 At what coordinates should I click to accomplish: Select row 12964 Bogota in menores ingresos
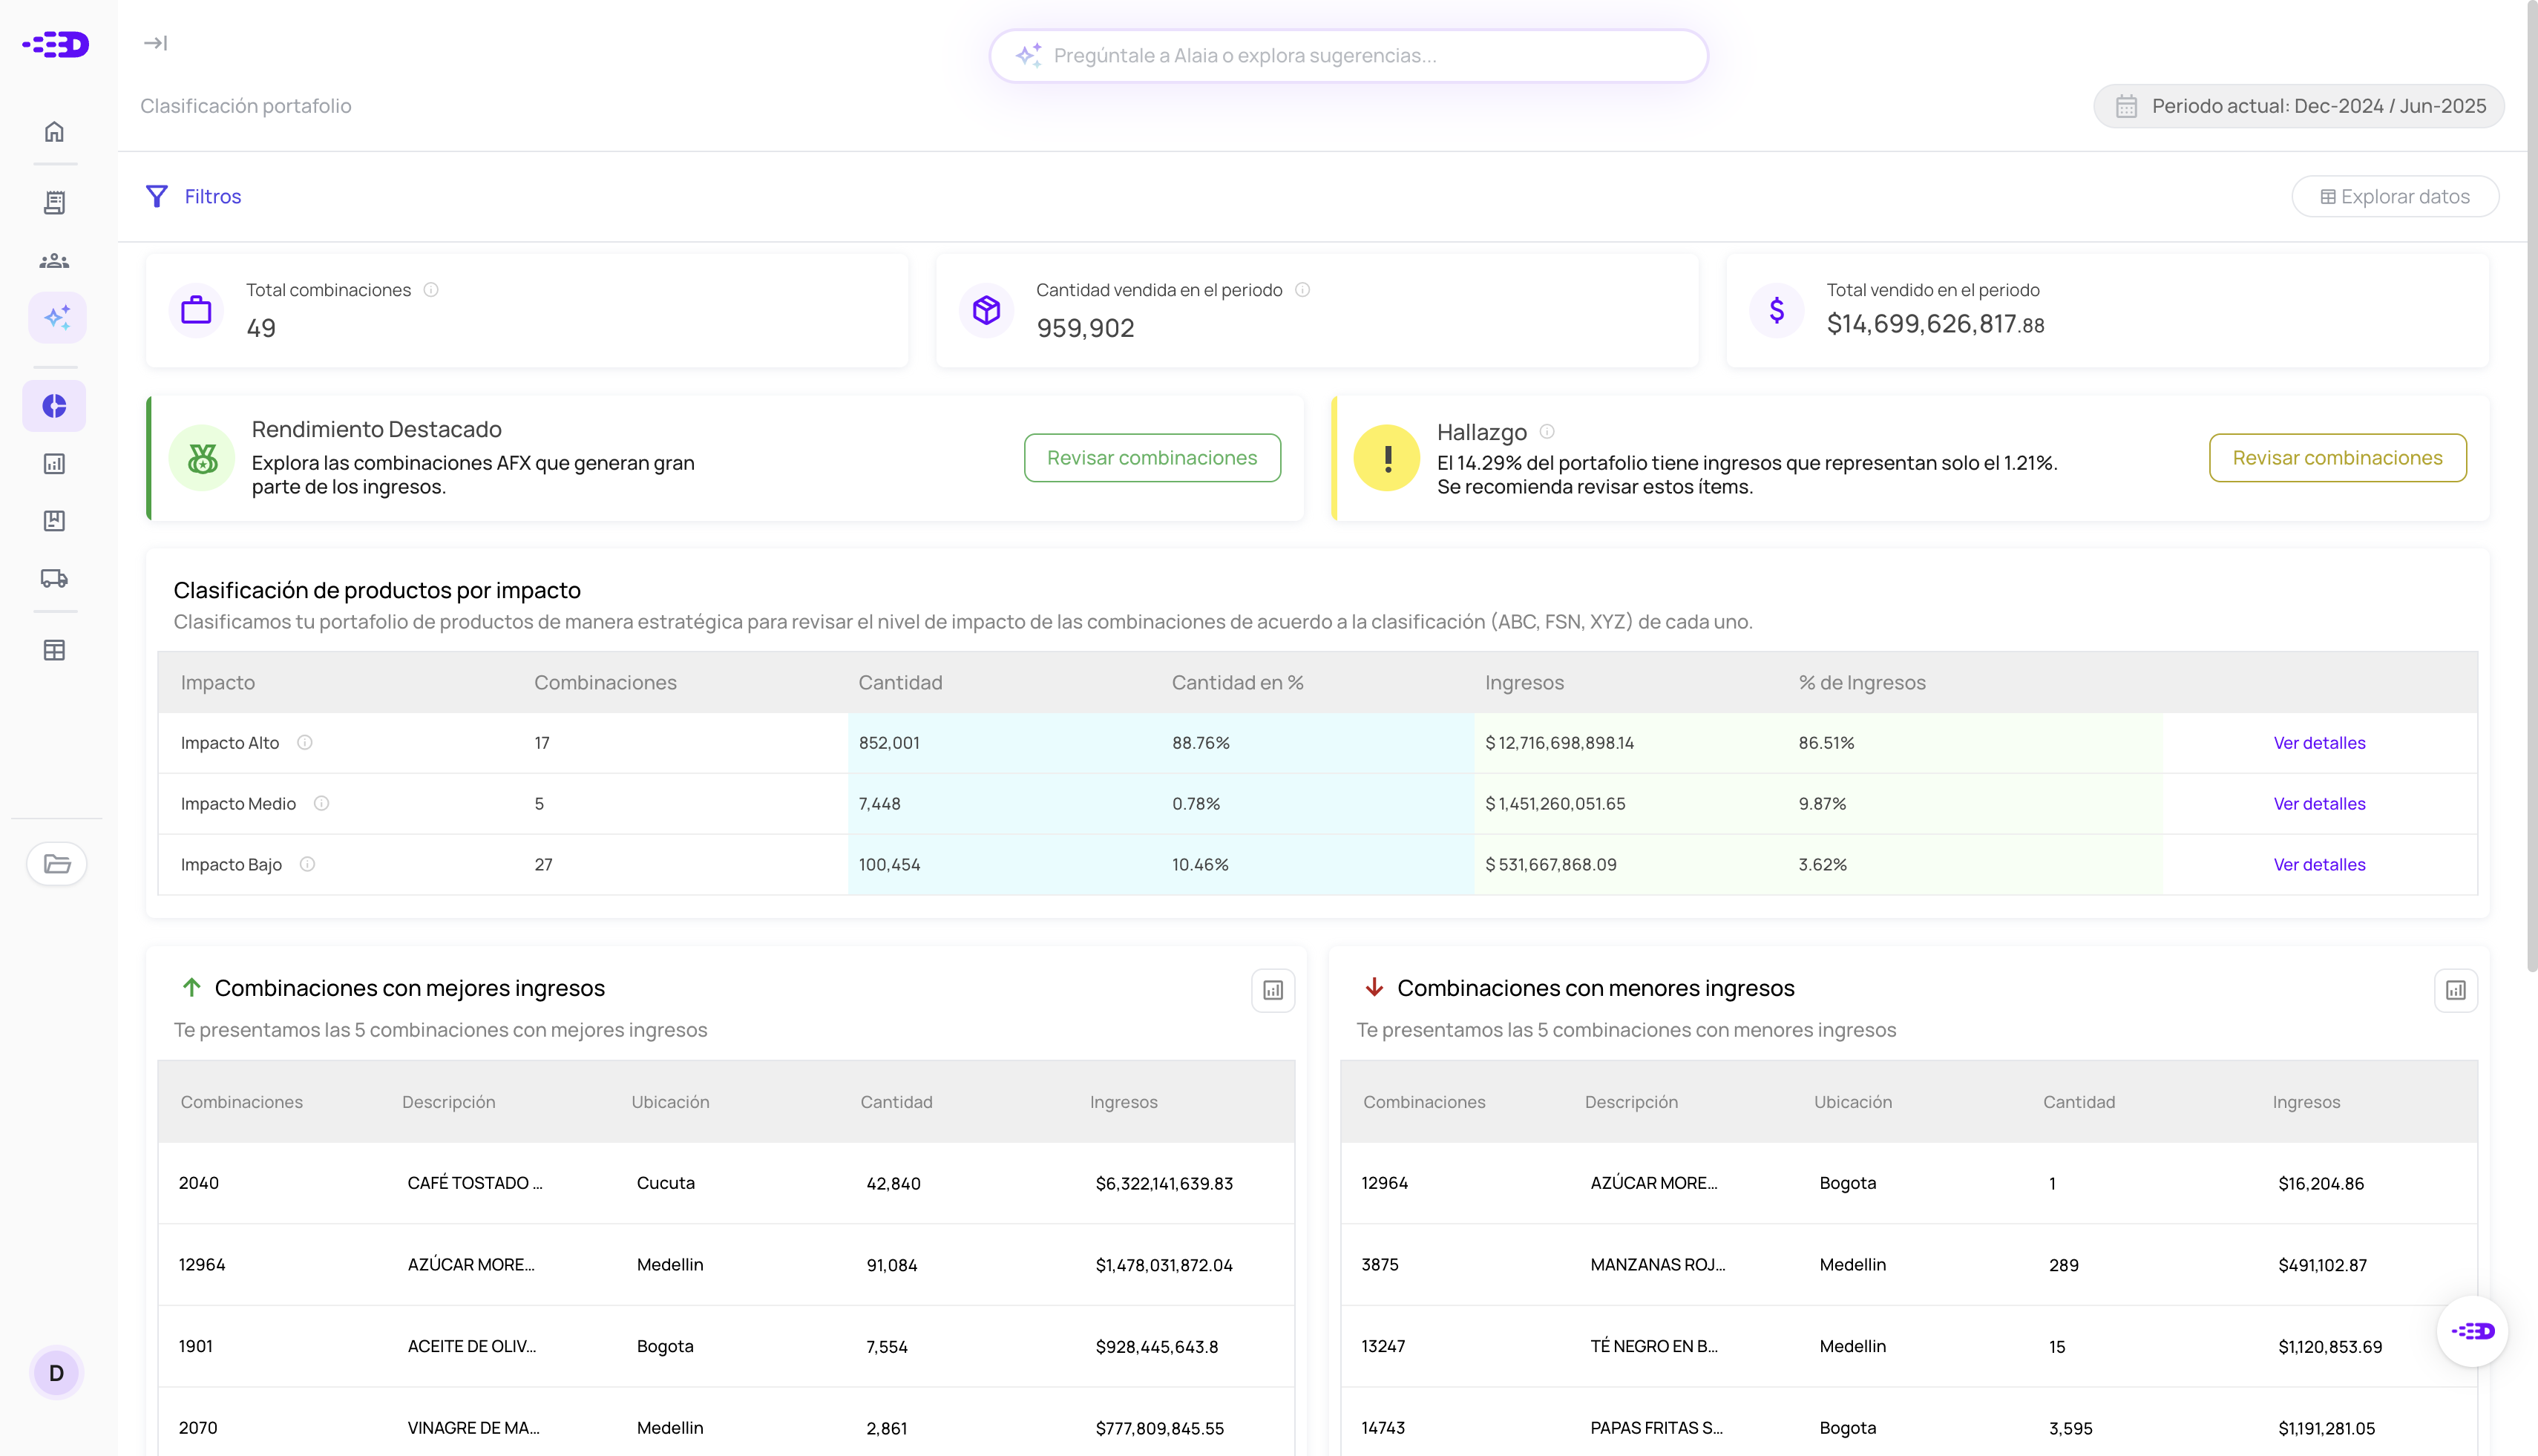(x=1909, y=1183)
